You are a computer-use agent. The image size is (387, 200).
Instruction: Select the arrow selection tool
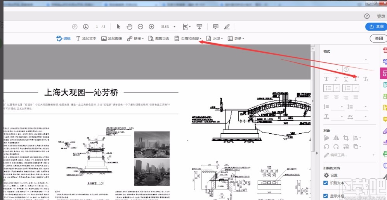click(119, 27)
